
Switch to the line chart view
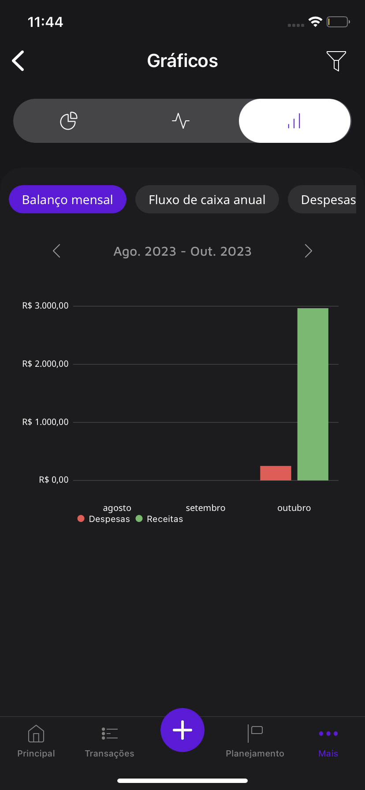click(x=181, y=121)
